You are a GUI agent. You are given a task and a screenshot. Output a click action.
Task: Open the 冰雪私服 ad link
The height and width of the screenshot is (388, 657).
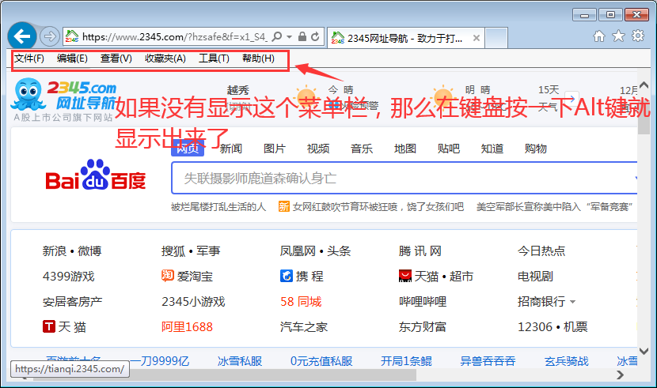tap(240, 361)
